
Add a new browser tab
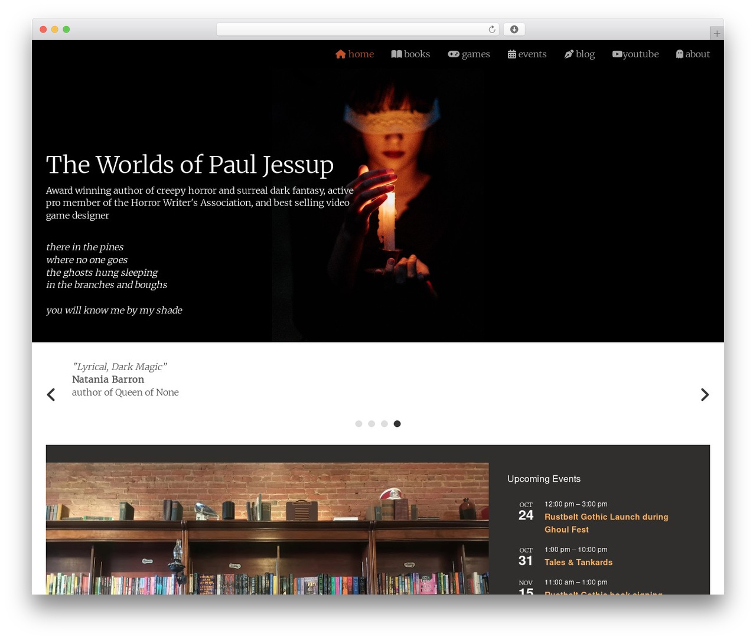coord(716,34)
